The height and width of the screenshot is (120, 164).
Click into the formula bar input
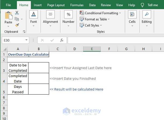pyautogui.click(x=116, y=40)
